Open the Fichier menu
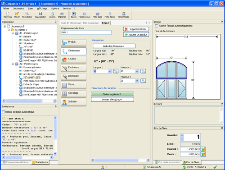Viewport: 225px width, 170px height. click(6, 9)
